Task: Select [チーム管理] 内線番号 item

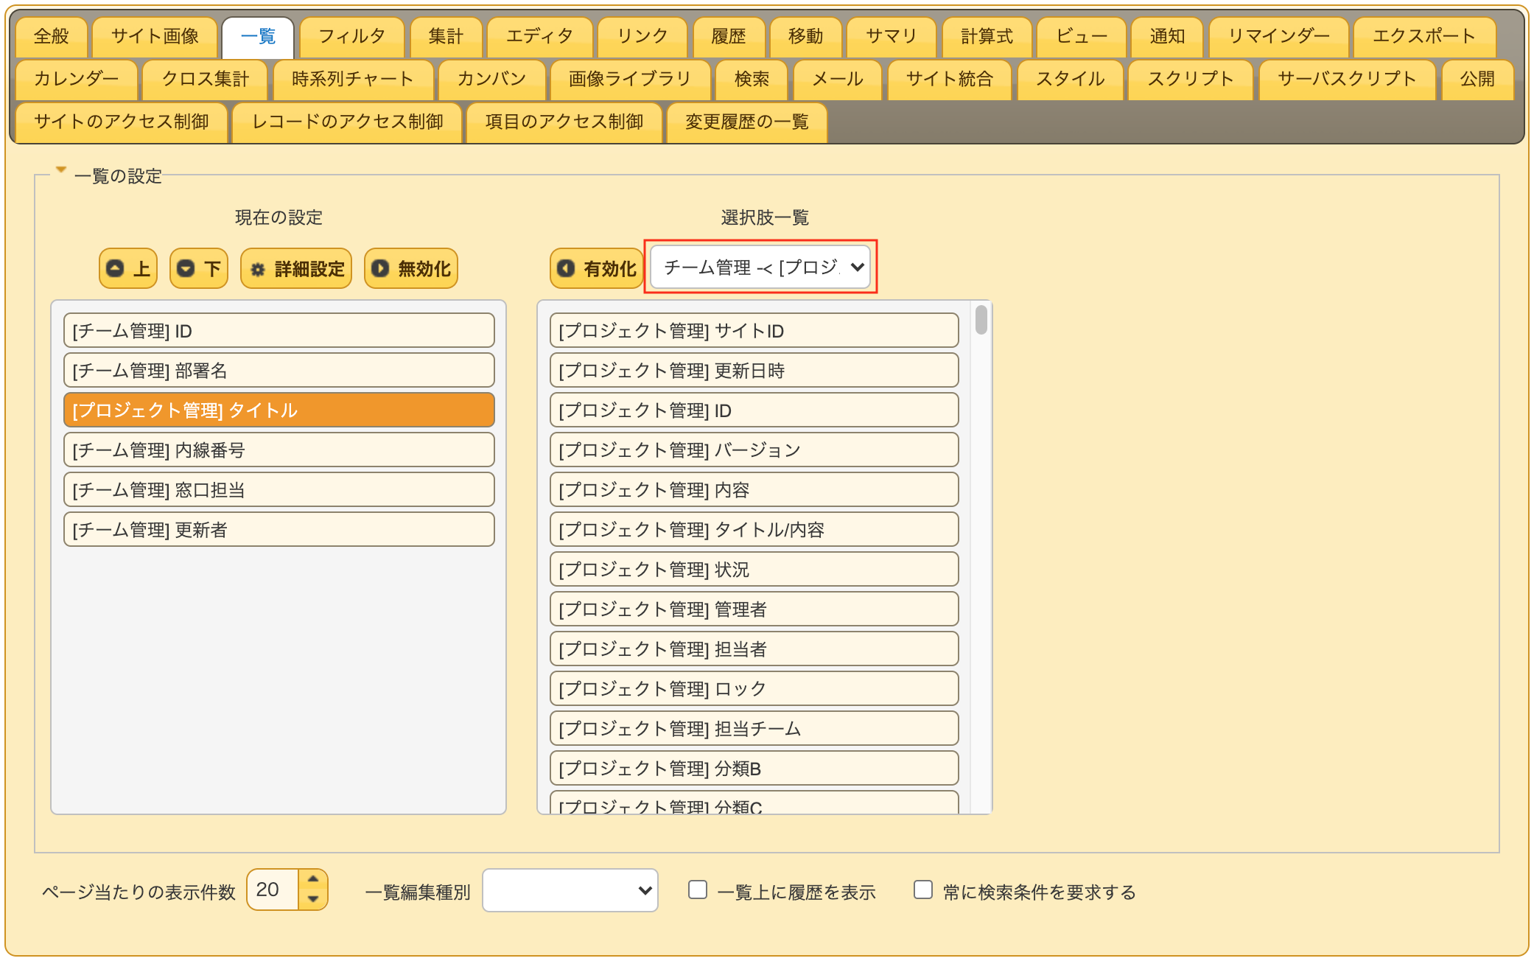Action: point(279,450)
